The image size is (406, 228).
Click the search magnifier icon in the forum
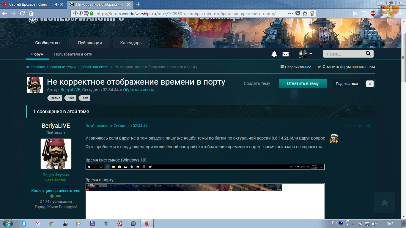coord(368,54)
